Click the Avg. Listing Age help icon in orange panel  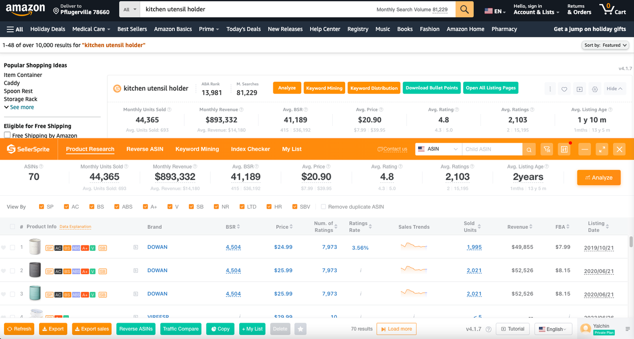pos(547,167)
